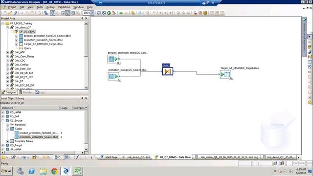This screenshot has width=313, height=176.
Task: Open the Job_demo_QT - Job tab
Action: 136,157
